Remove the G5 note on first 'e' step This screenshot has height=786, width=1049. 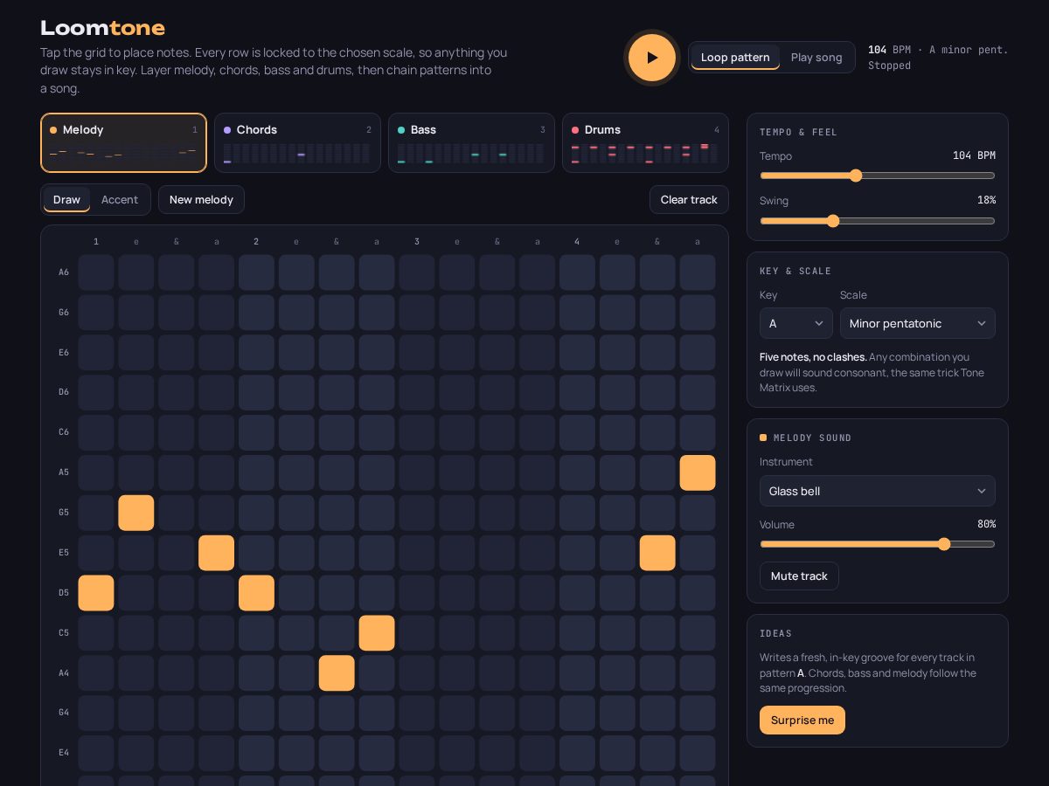click(x=136, y=513)
